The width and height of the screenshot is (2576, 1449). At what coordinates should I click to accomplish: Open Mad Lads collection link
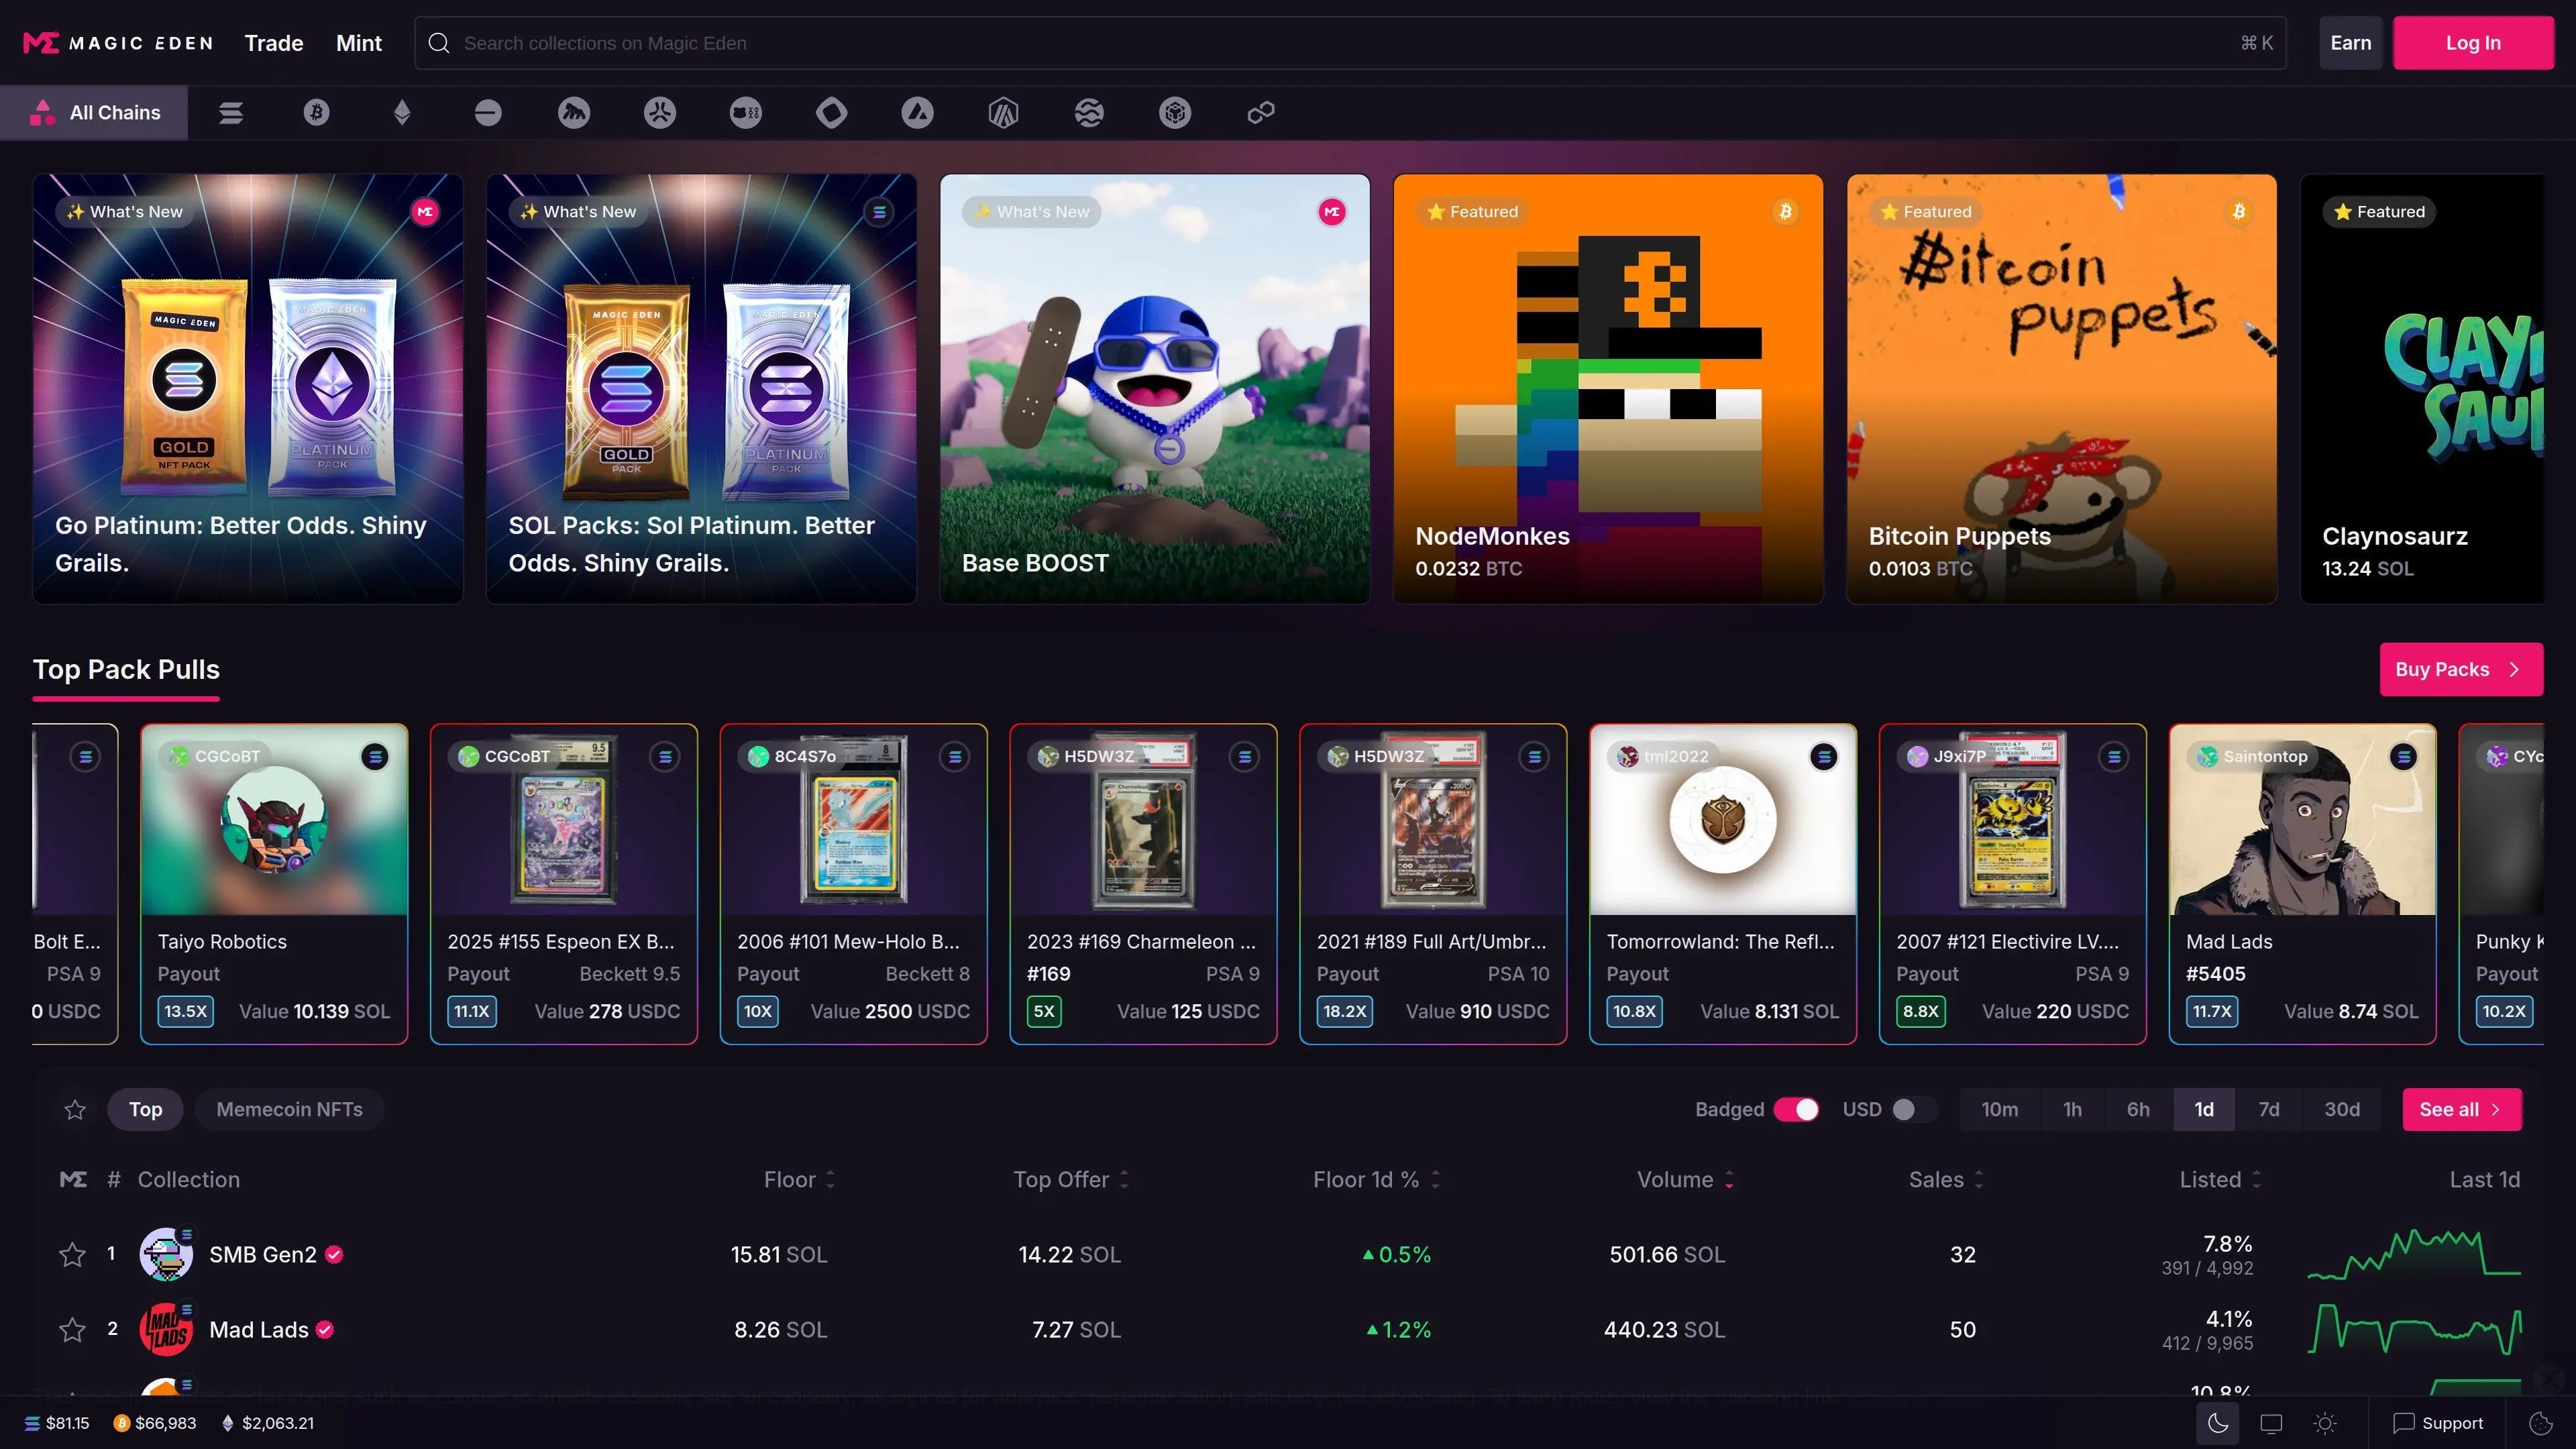tap(258, 1329)
